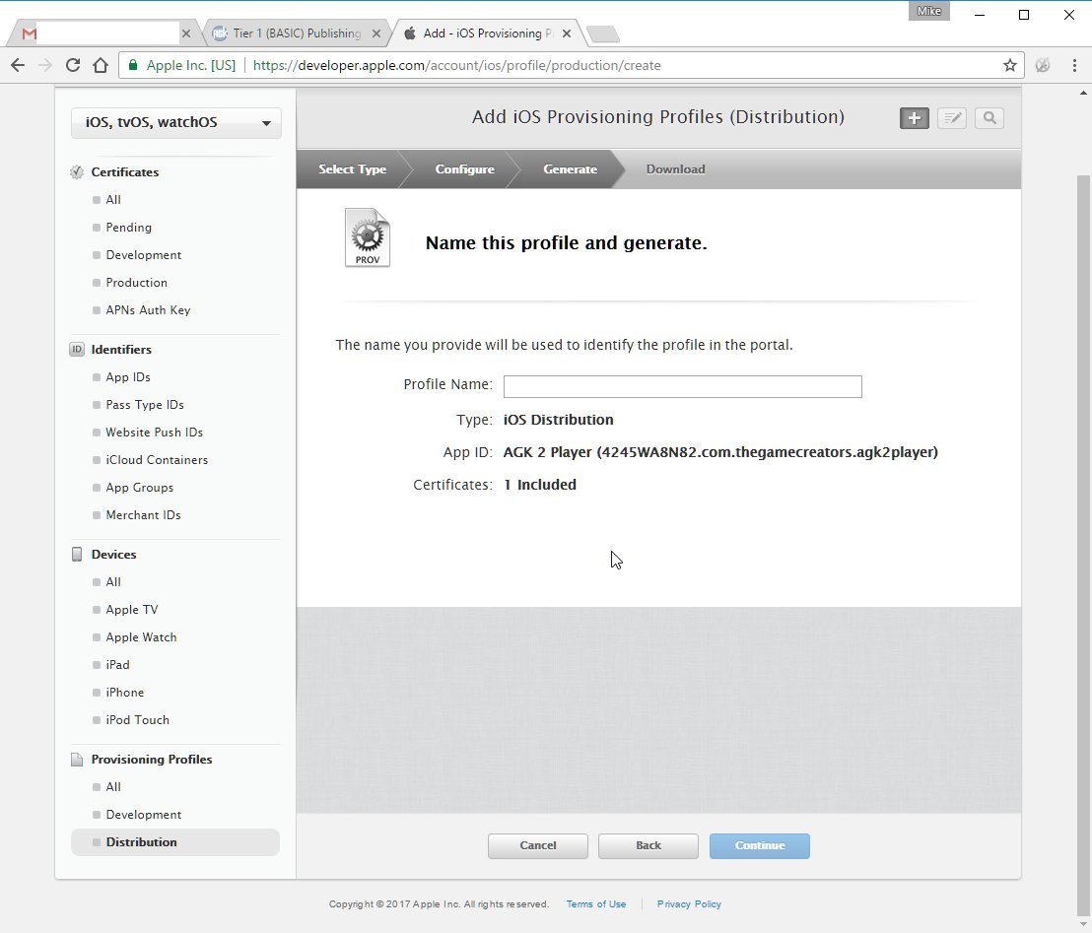Open All under Provisioning Profiles
The width and height of the screenshot is (1092, 933).
pos(112,787)
